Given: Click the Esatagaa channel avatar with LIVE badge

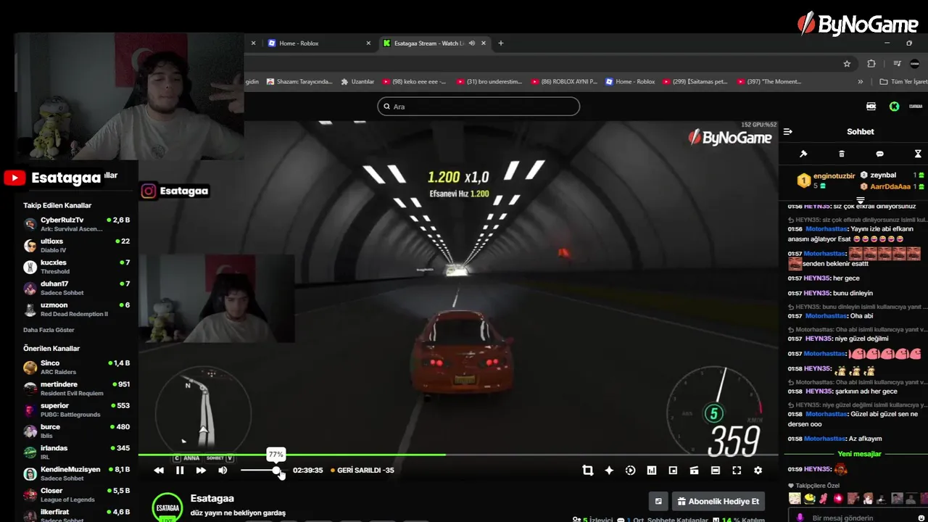Looking at the screenshot, I should 167,507.
